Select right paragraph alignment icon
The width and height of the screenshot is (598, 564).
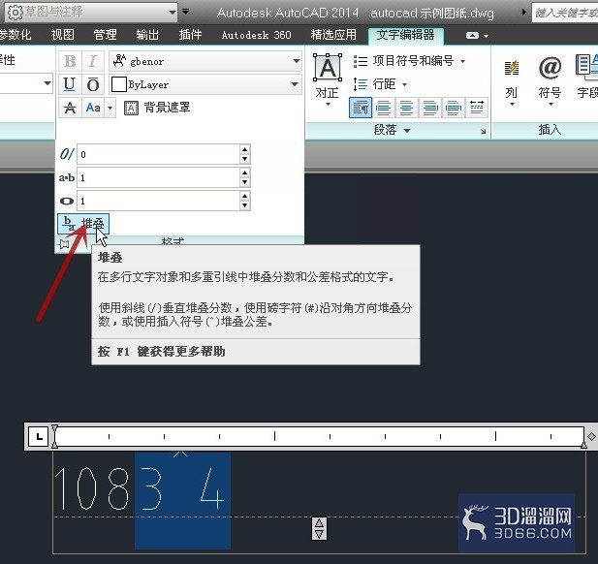pyautogui.click(x=429, y=108)
